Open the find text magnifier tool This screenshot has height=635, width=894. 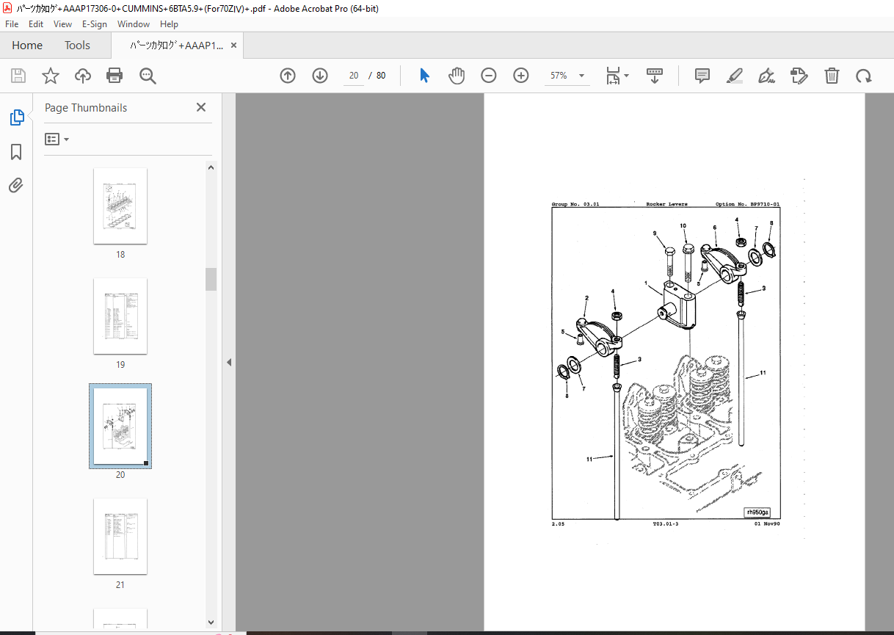tap(148, 76)
